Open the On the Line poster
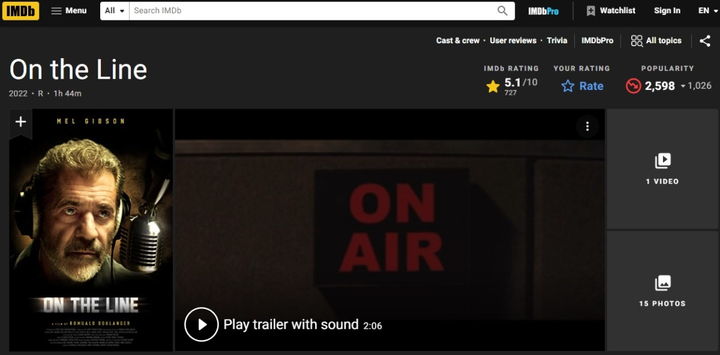Viewport: 720px width, 355px height. click(91, 230)
